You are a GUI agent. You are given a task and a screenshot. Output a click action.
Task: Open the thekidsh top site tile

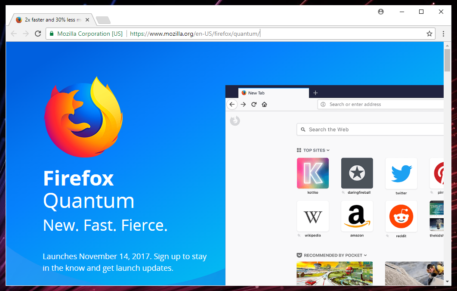pyautogui.click(x=437, y=216)
